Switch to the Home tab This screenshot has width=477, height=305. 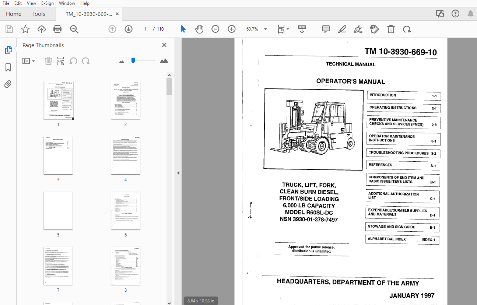coord(14,14)
